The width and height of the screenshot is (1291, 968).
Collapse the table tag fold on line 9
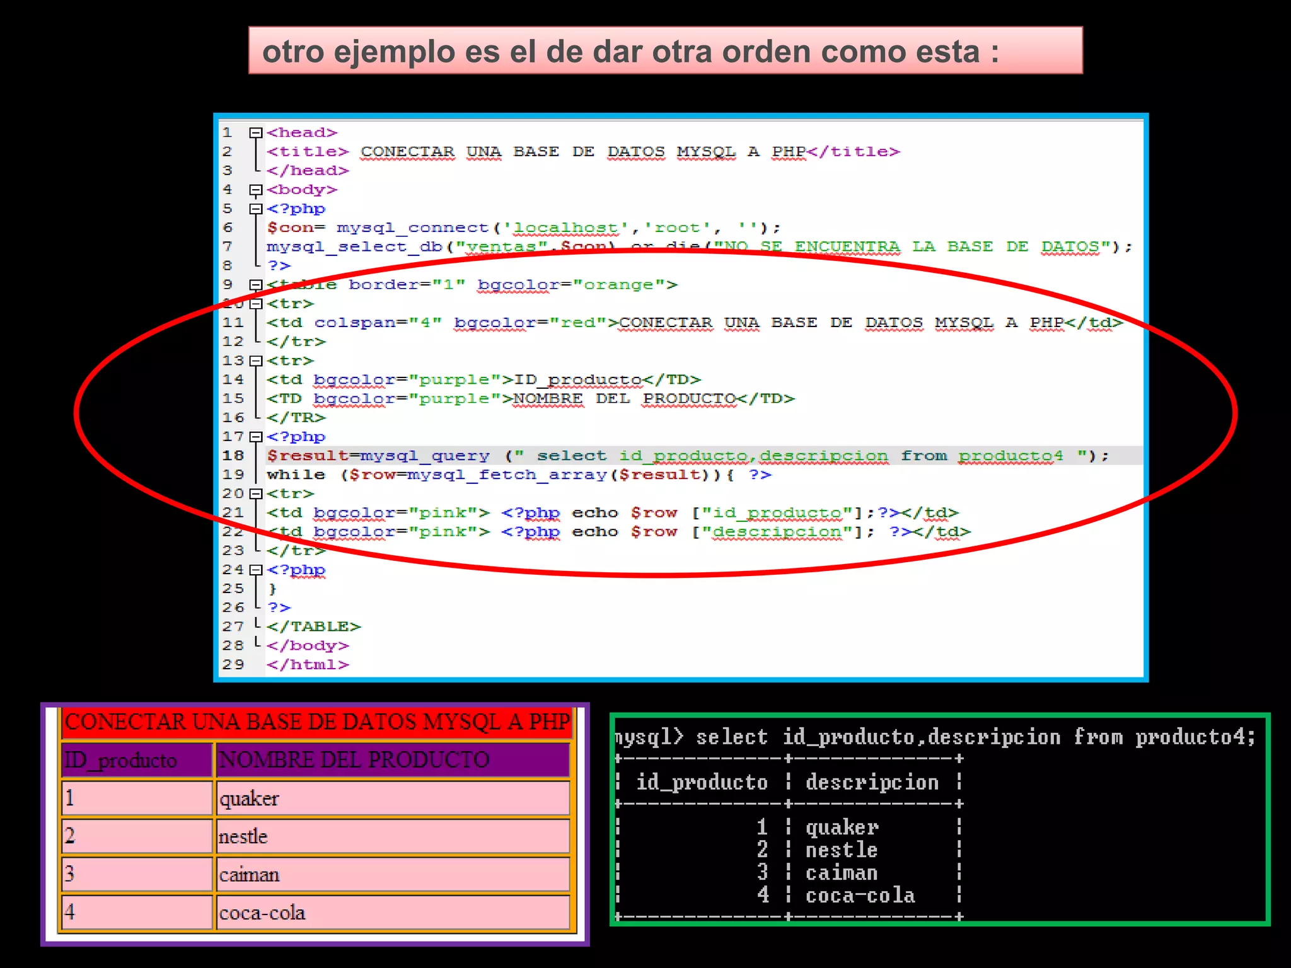[x=255, y=285]
